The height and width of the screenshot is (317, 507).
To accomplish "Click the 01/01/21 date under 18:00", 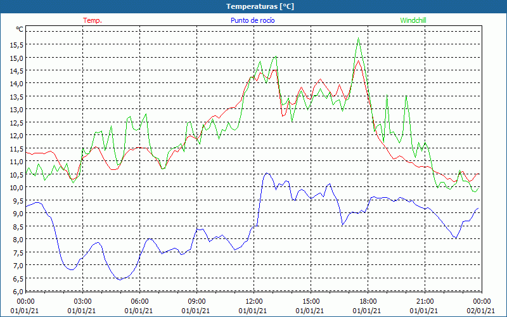I will tap(367, 311).
